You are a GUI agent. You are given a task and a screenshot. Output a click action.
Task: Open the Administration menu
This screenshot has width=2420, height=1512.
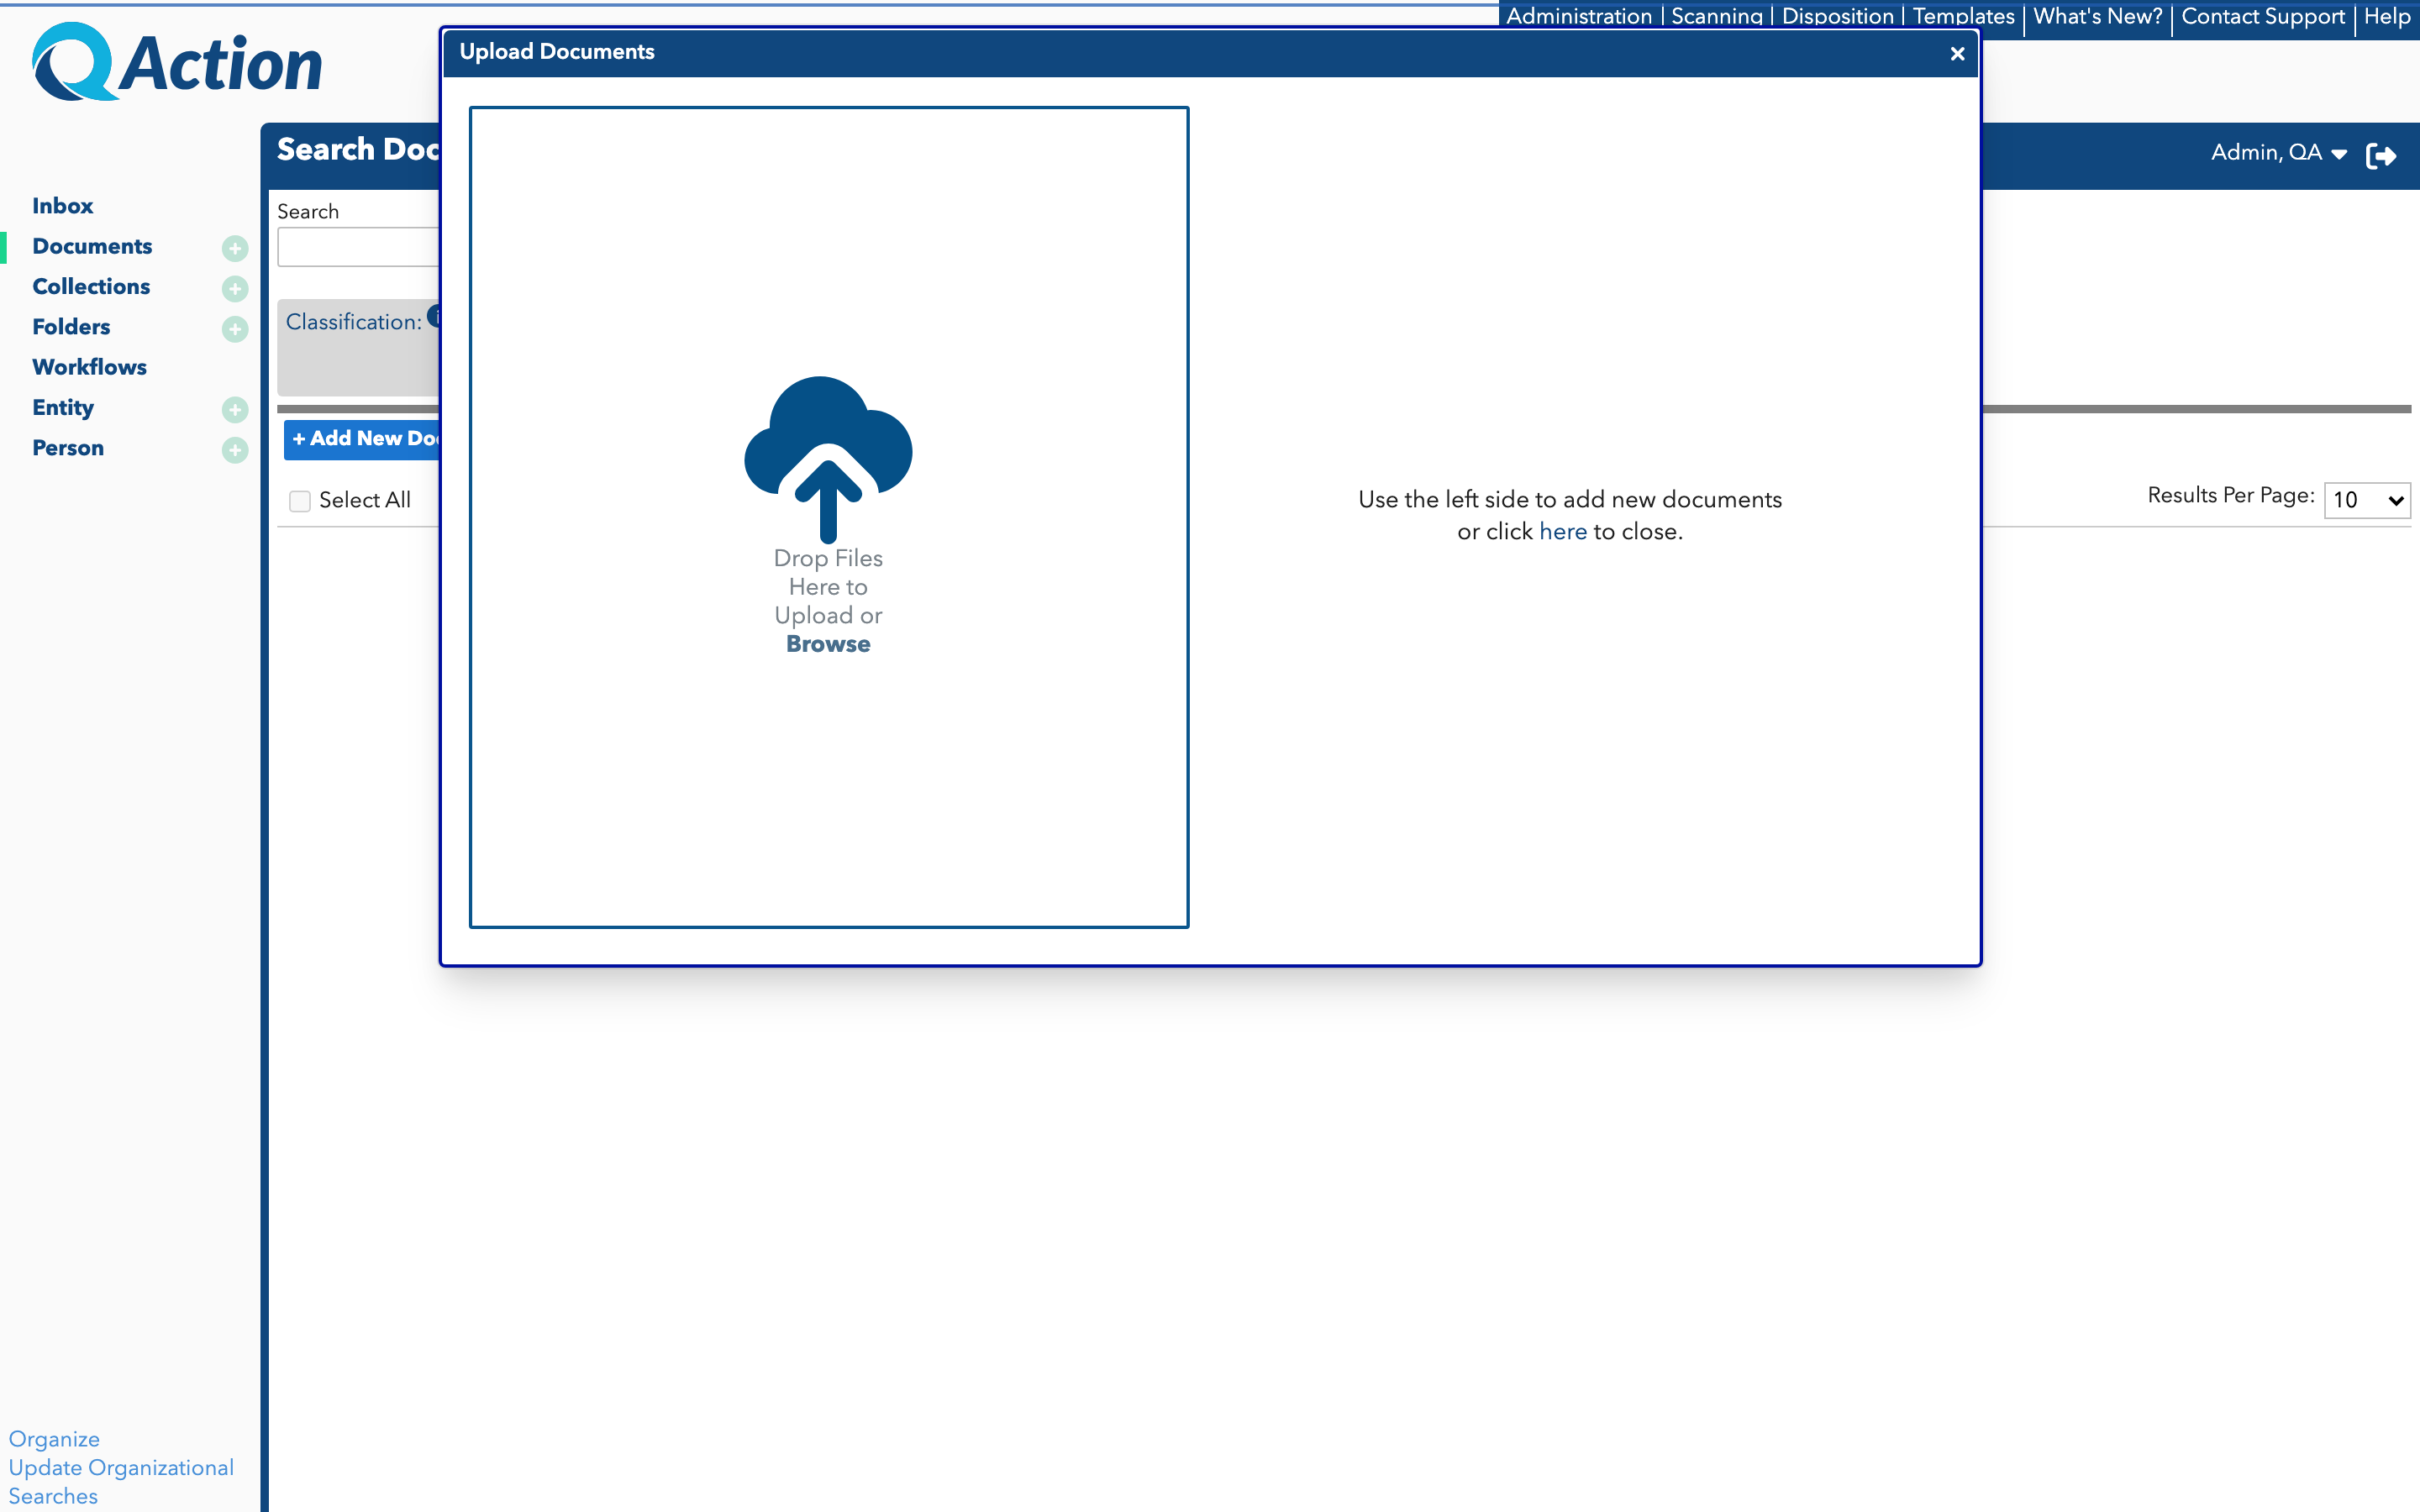[1579, 16]
